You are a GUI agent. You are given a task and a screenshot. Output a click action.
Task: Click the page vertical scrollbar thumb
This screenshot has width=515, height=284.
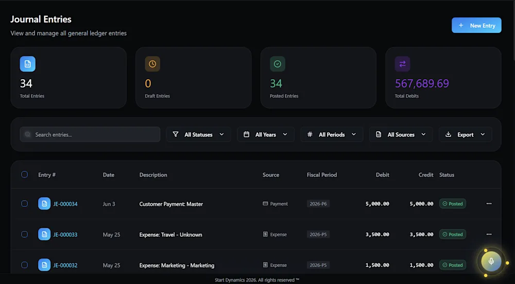pos(513,31)
